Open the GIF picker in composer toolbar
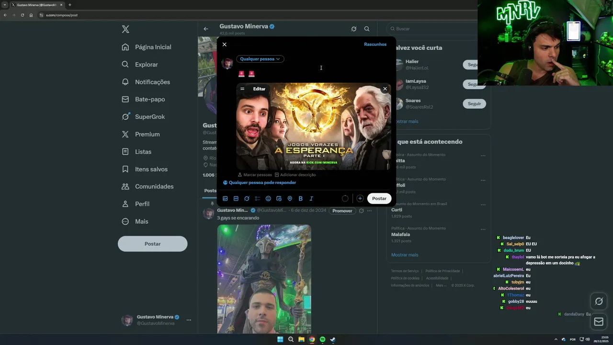The width and height of the screenshot is (613, 345). (x=236, y=198)
